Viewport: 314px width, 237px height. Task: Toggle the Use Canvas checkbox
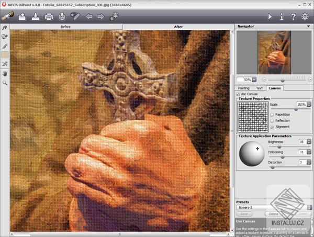point(238,94)
